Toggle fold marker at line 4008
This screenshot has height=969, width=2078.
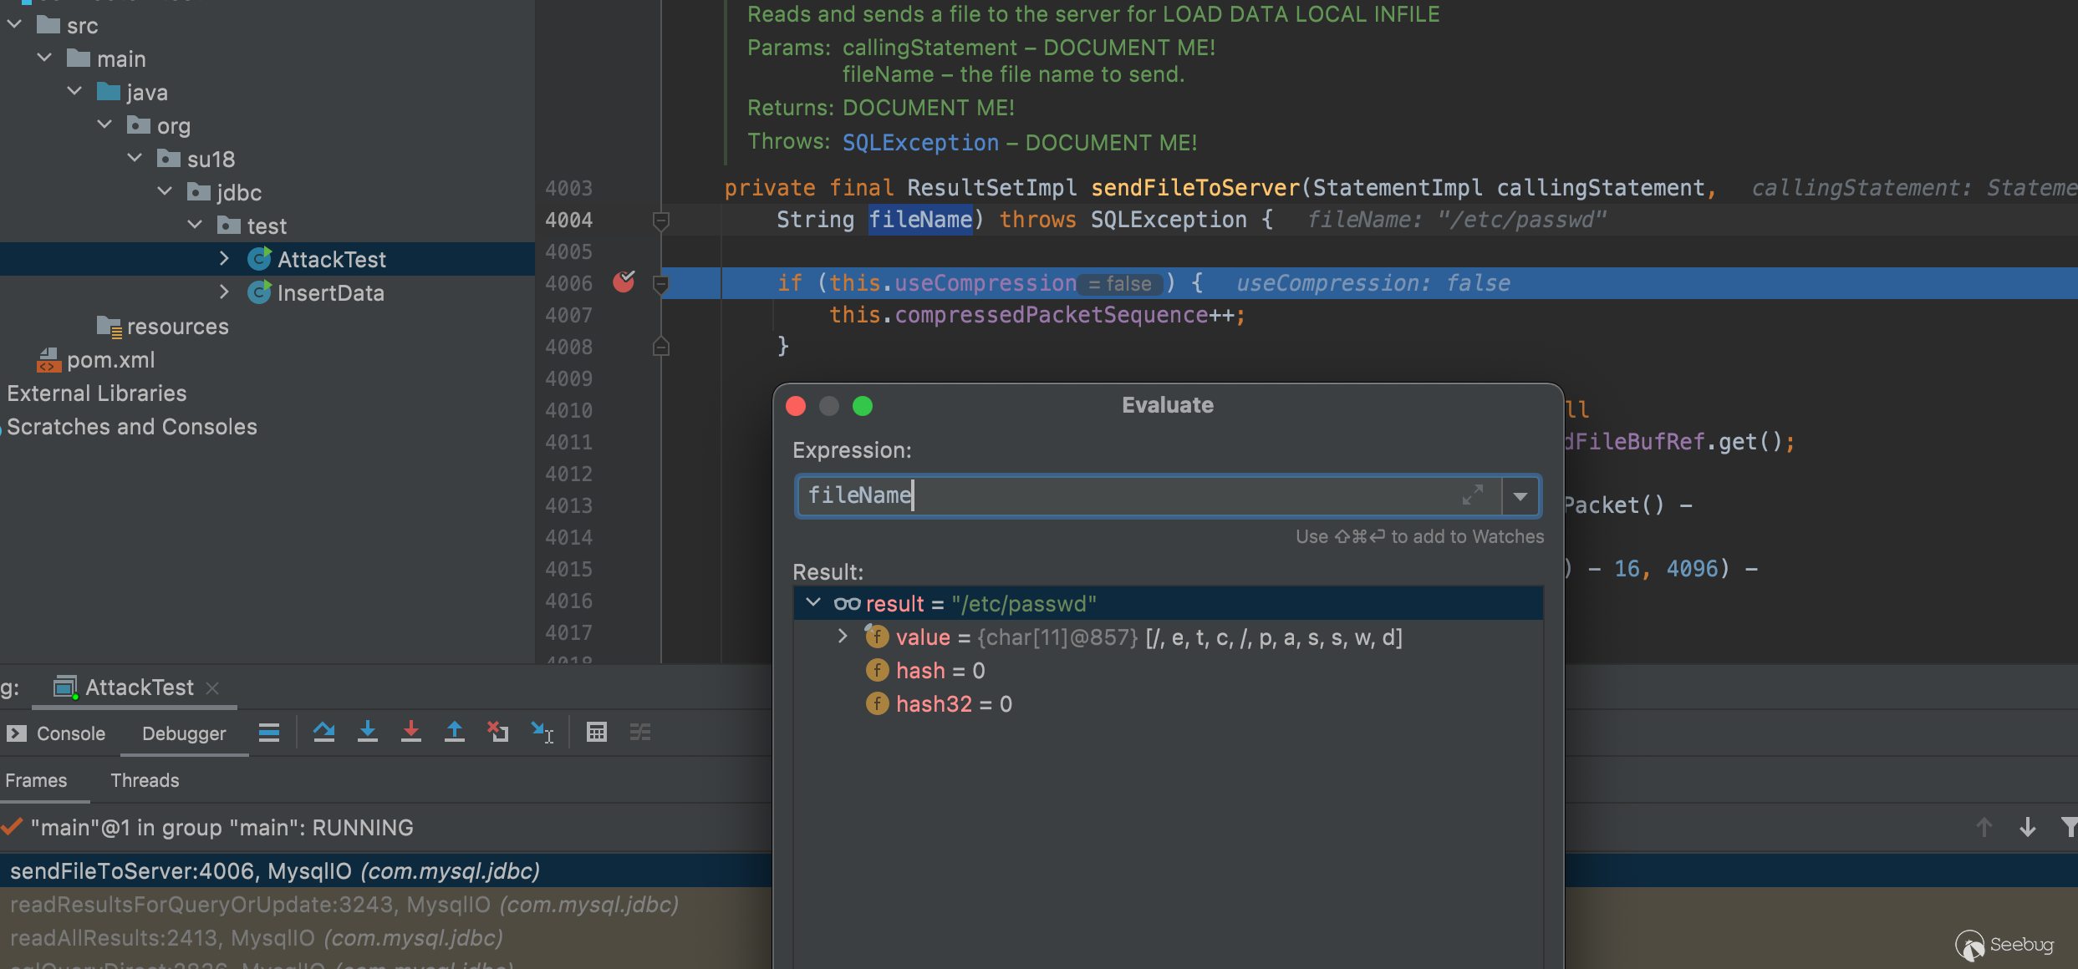coord(660,347)
